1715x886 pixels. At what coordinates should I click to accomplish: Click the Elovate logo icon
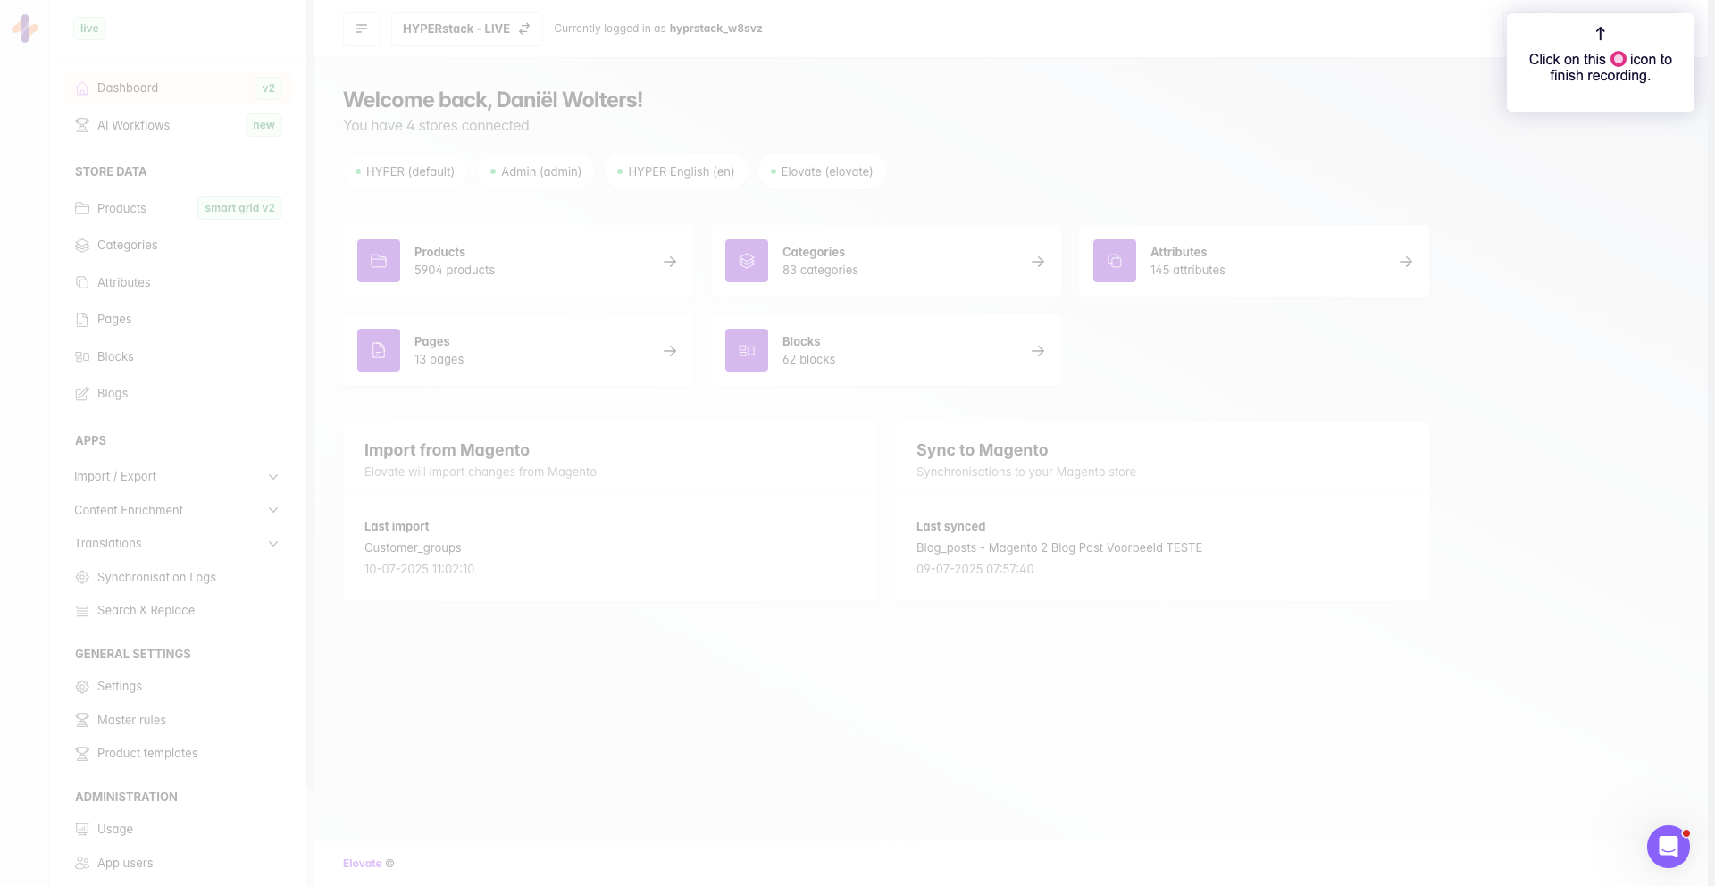click(x=25, y=29)
